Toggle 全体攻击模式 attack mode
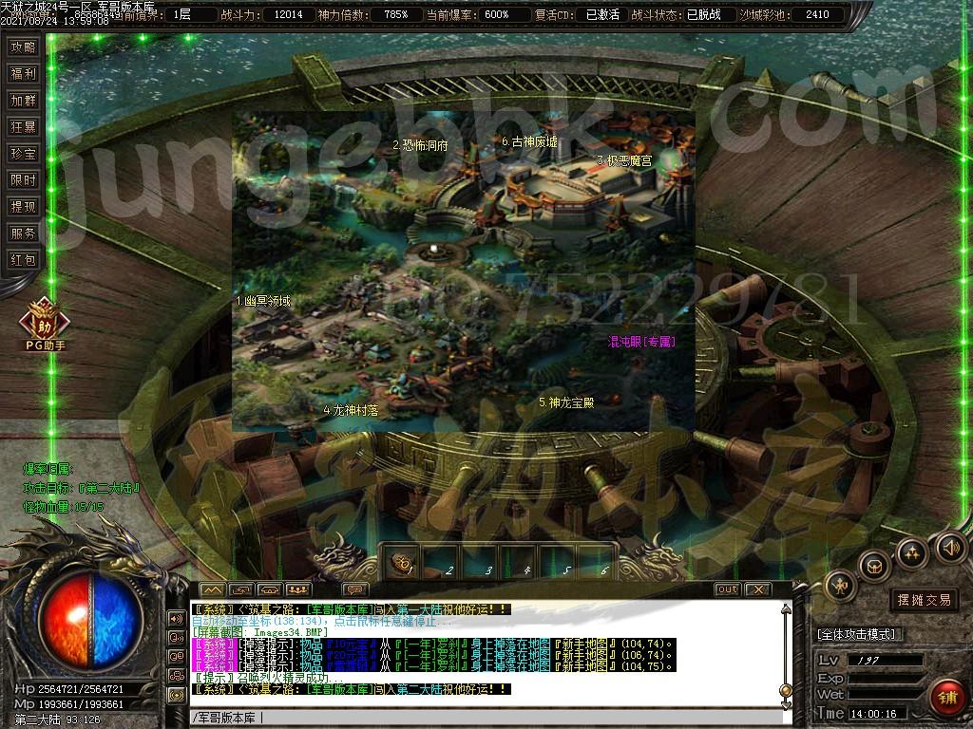Screen dimensions: 973x729 (860, 634)
